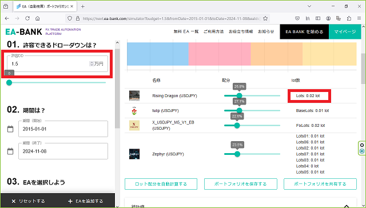
Task: Open the library bookshelf icon
Action: point(308,18)
